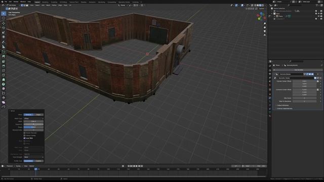Enable the Harden Normals checkbox
Screen dimensions: 324x182
pos(24,133)
